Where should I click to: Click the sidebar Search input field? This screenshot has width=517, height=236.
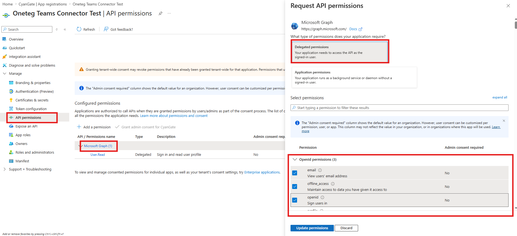(27, 29)
